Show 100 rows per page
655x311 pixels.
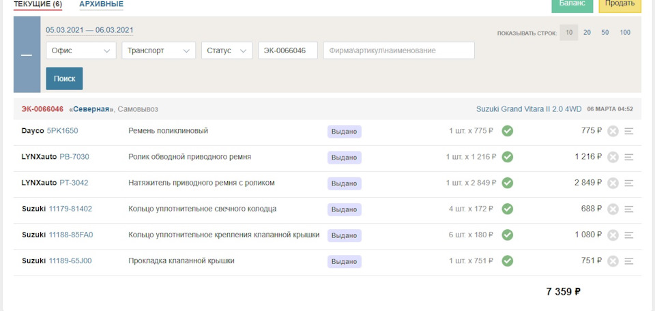click(625, 33)
